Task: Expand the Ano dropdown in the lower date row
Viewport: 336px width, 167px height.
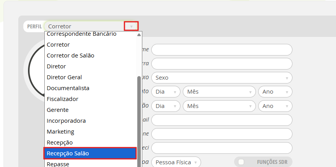Action: tap(275, 106)
